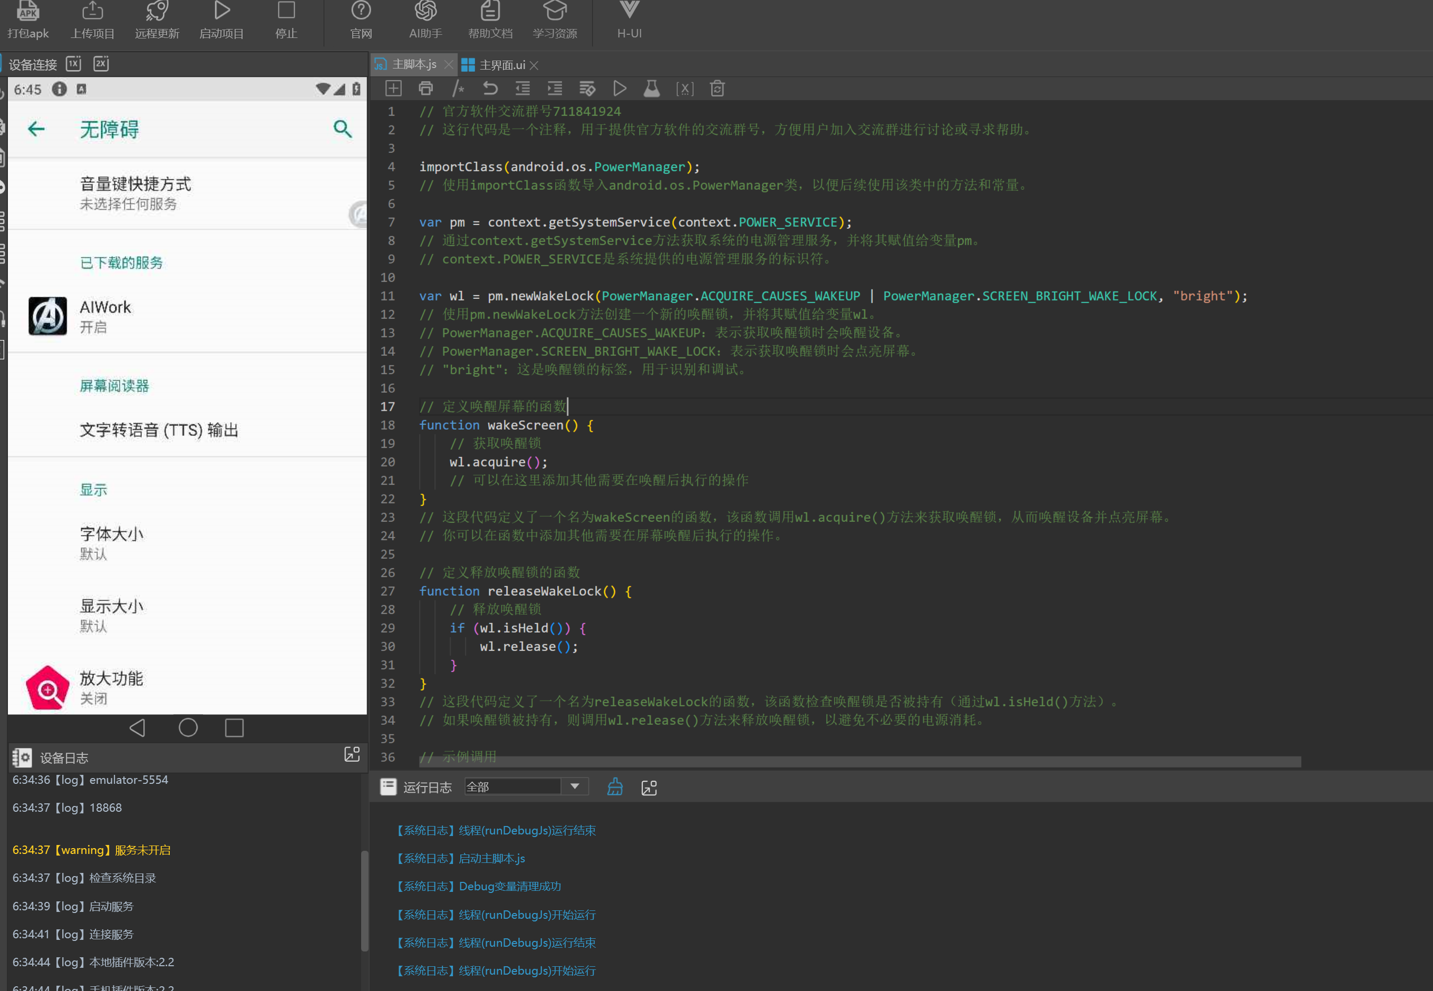The image size is (1433, 991).
Task: Click log entry 启动主脚本.js
Action: click(461, 858)
